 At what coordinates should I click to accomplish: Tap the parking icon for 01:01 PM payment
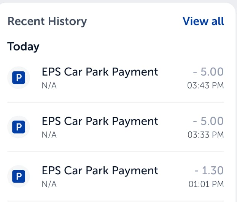pyautogui.click(x=19, y=176)
